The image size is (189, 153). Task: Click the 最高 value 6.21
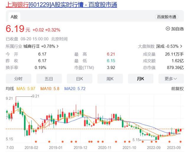click(111, 54)
